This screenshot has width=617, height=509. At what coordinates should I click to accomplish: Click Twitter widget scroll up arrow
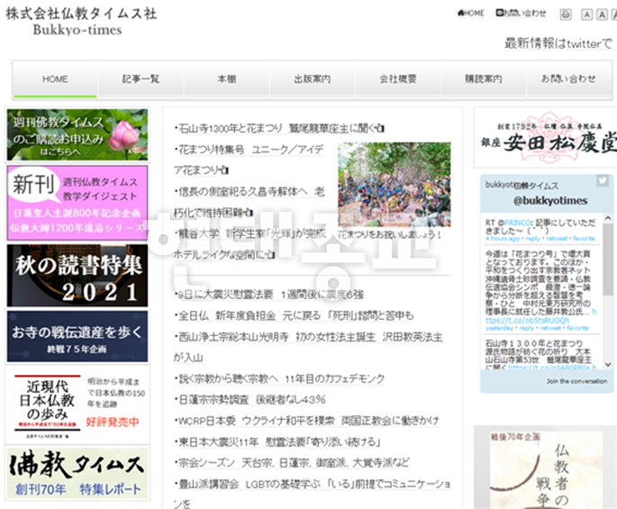(608, 218)
